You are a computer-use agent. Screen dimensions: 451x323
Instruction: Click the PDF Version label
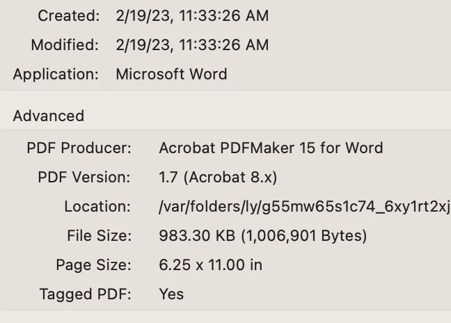(x=84, y=178)
